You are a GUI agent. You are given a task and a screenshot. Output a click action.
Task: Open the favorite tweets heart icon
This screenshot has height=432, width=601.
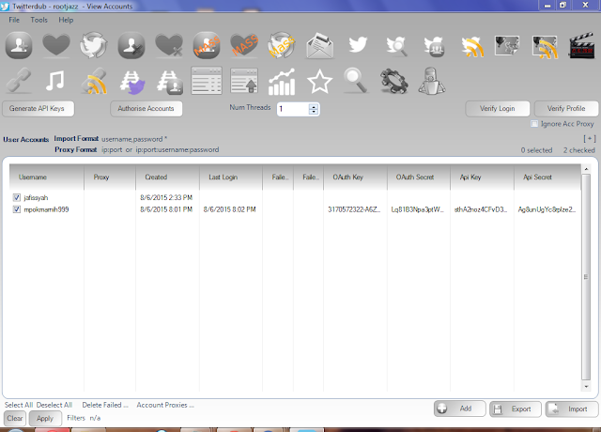point(56,45)
